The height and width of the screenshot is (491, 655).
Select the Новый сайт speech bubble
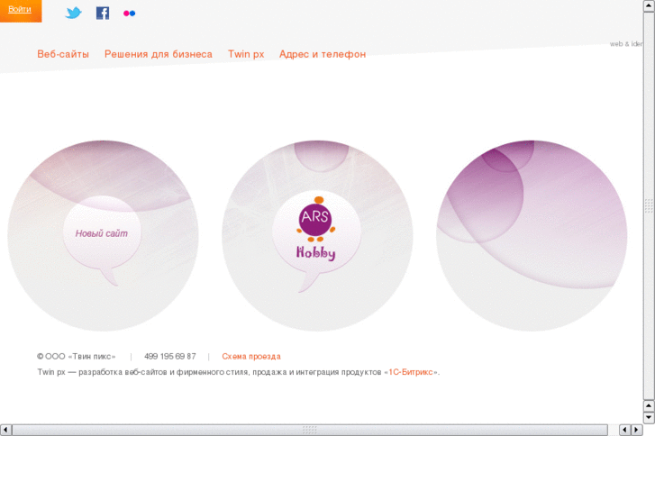click(x=102, y=239)
